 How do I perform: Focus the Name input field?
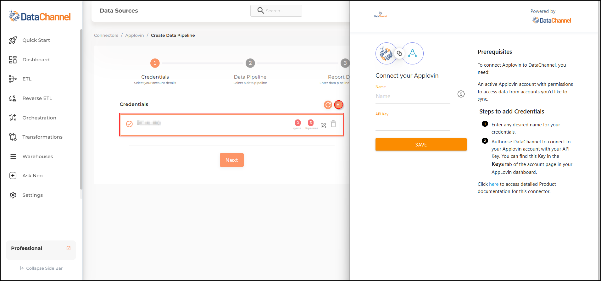point(413,96)
